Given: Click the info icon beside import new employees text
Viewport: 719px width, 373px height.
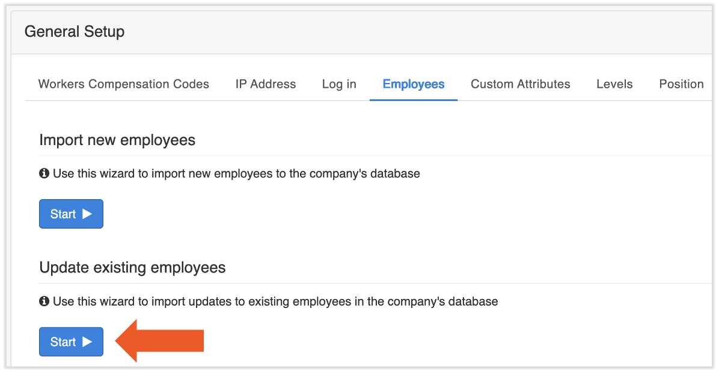Looking at the screenshot, I should click(44, 173).
